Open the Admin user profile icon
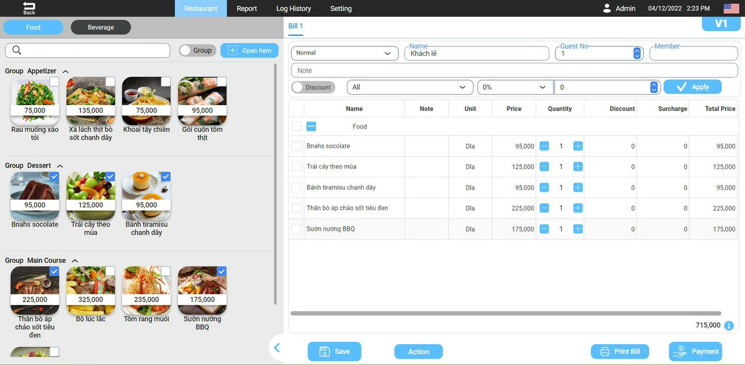The height and width of the screenshot is (365, 745). click(607, 8)
